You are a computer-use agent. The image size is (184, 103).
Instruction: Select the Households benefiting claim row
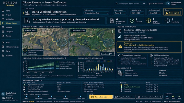[102, 89]
